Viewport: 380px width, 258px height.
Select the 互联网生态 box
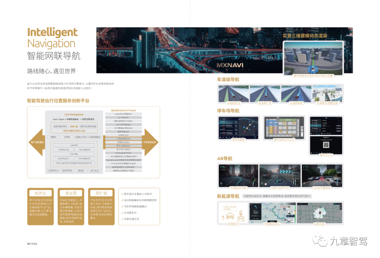[x=53, y=171]
